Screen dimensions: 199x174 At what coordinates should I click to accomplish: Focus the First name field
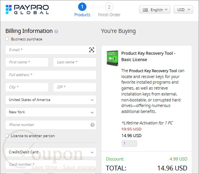pos(27,62)
